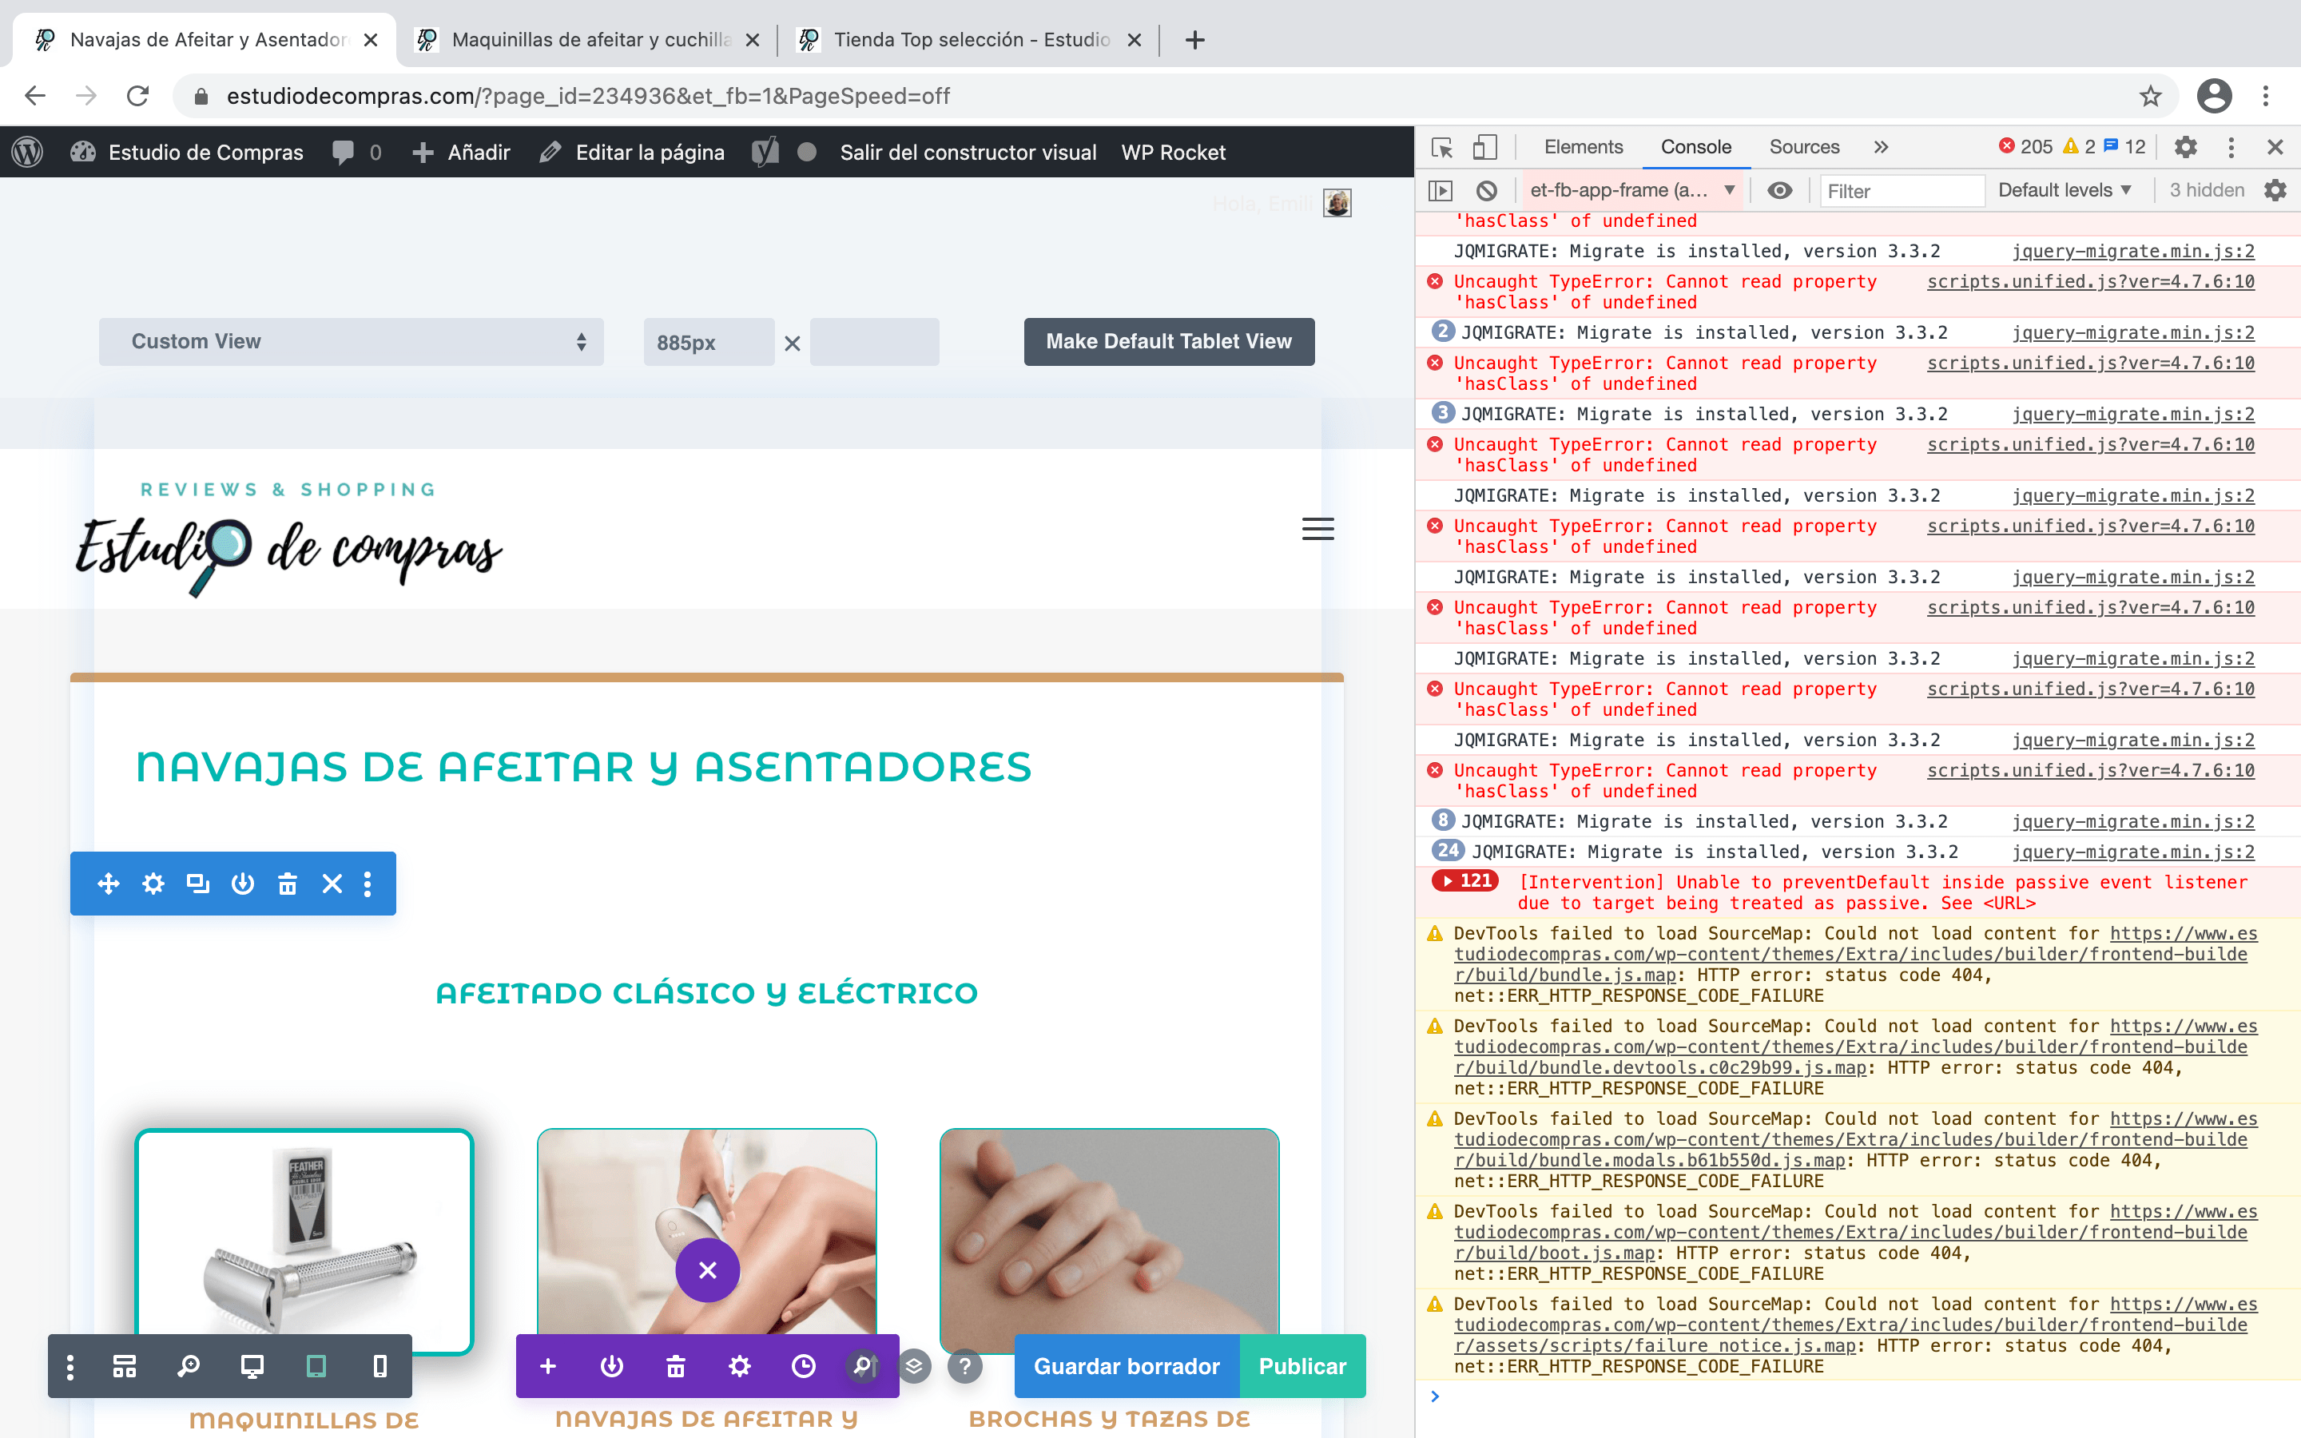Switch to desktop view
The image size is (2301, 1438).
coord(252,1367)
